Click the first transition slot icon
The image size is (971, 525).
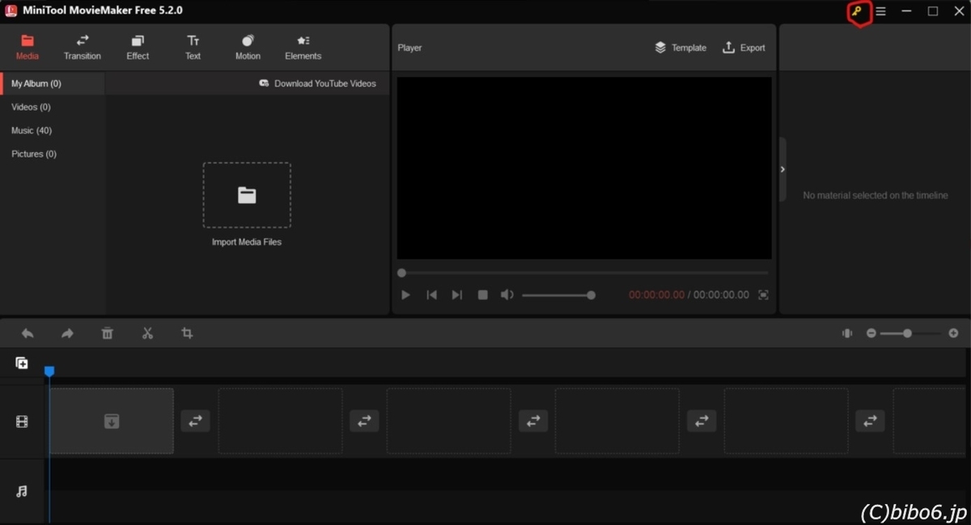tap(195, 421)
